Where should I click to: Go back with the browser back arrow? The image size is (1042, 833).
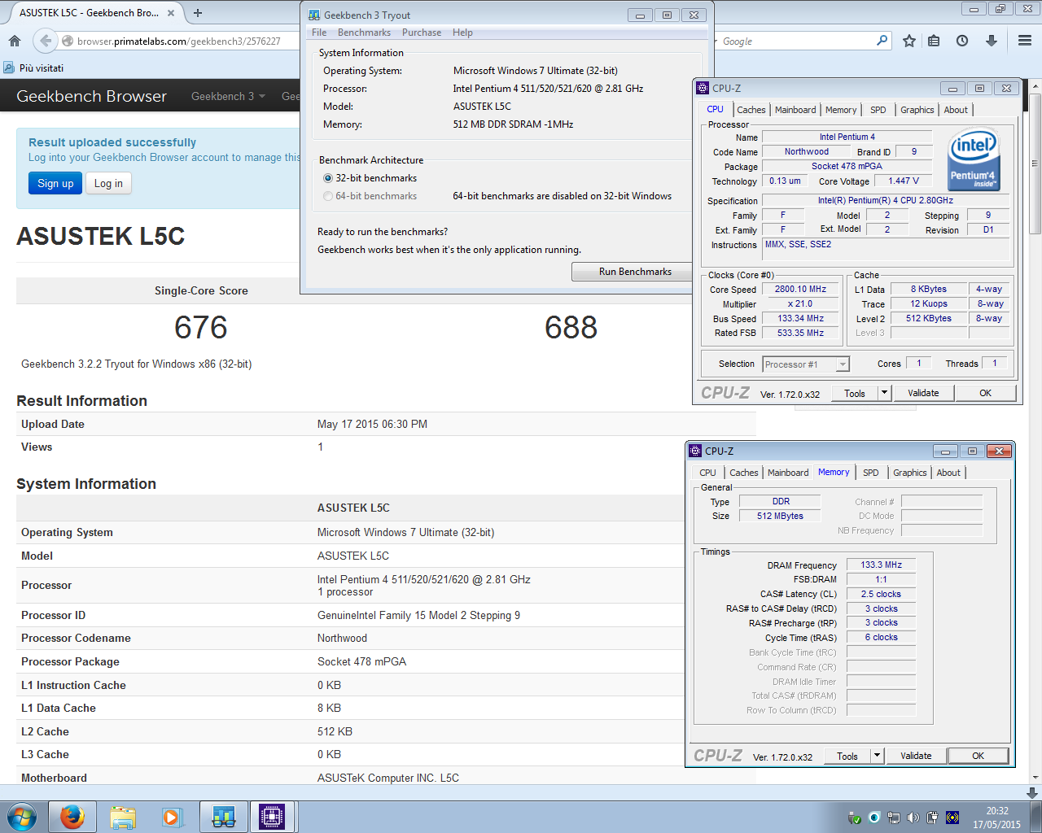46,41
